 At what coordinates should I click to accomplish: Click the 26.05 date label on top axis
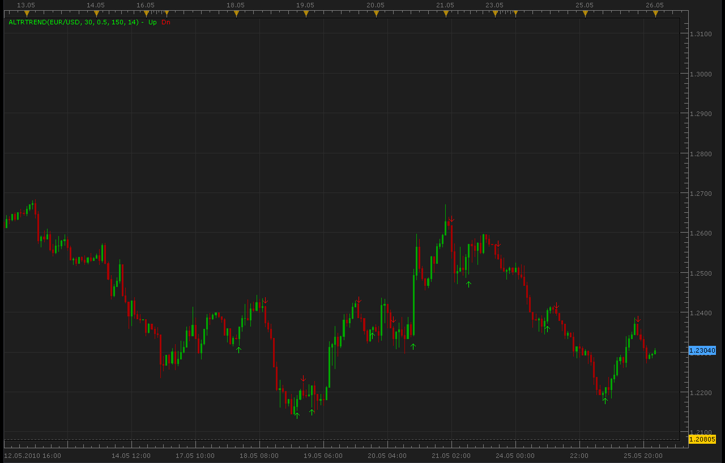pos(655,5)
